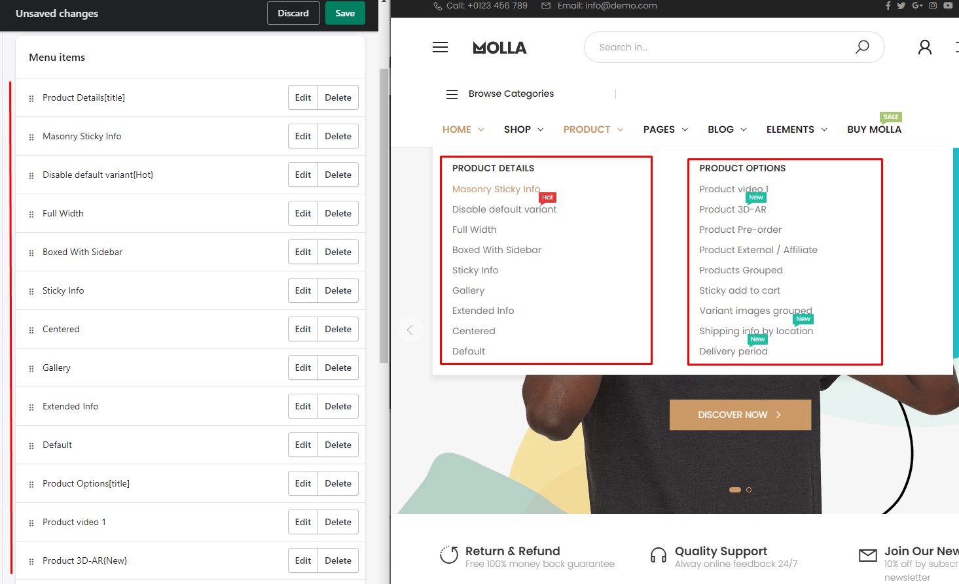Delete the Boxed With Sidebar item
The image size is (959, 584).
[338, 252]
